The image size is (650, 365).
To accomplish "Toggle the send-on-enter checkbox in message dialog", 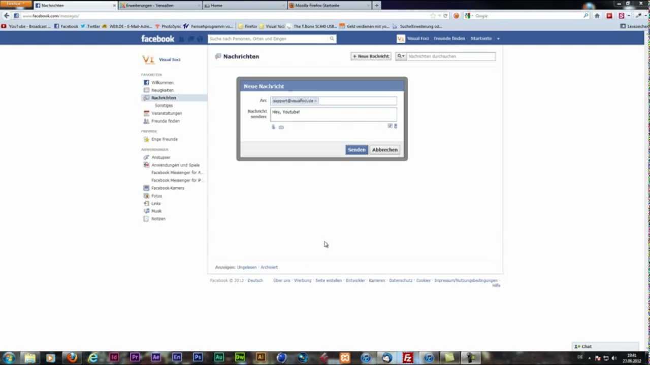I will click(x=390, y=126).
